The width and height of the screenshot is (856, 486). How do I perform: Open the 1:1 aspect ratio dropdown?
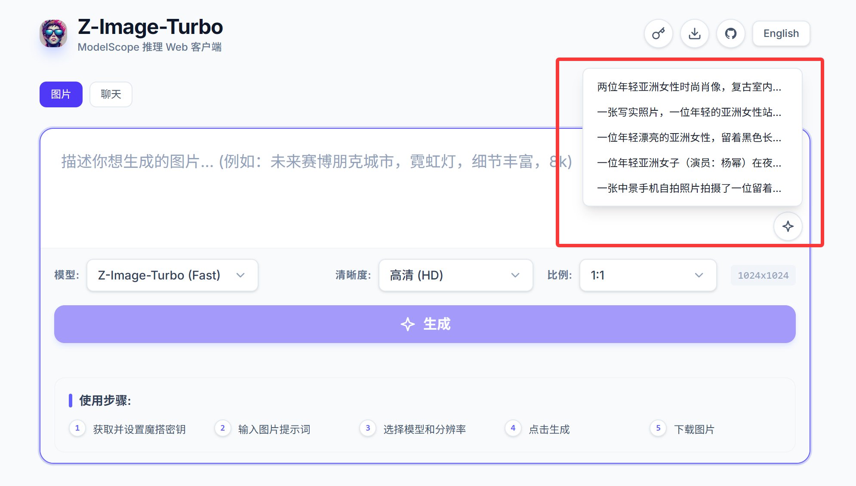(647, 275)
